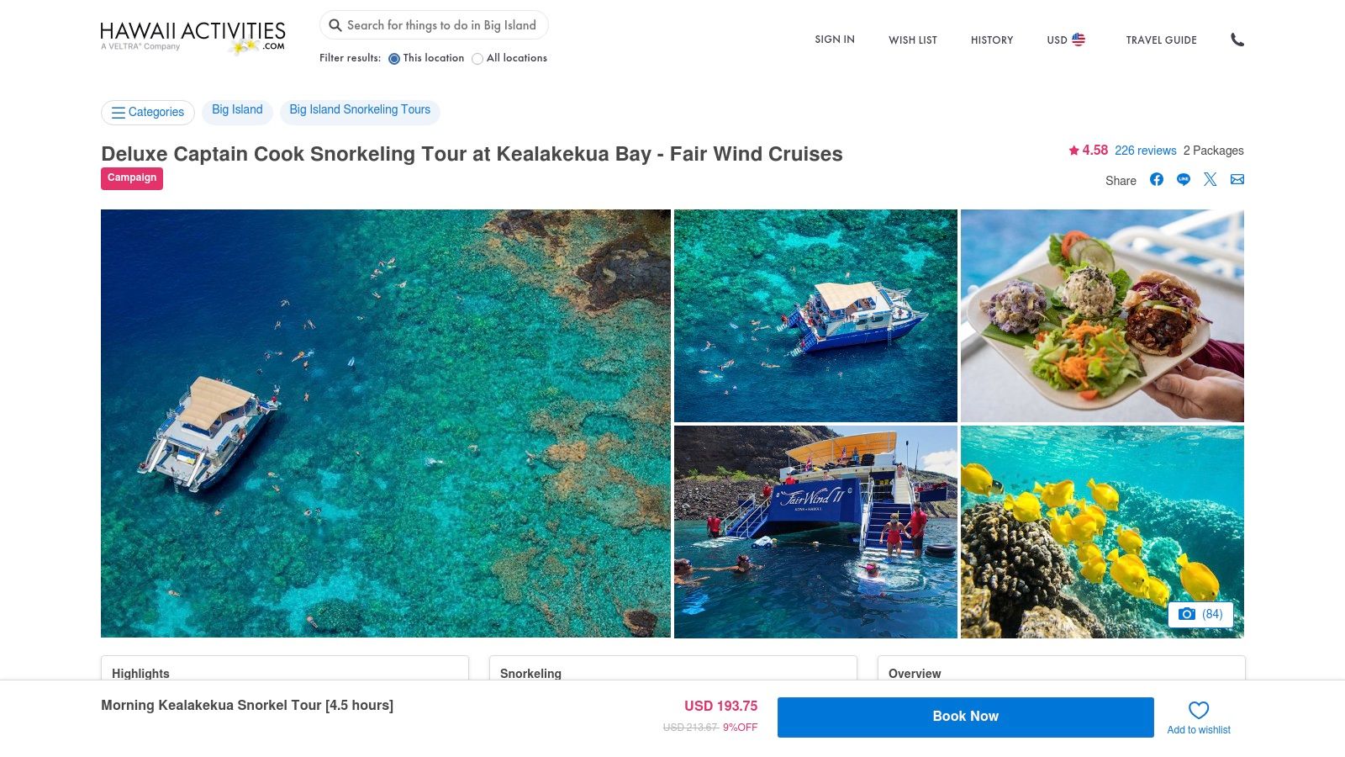The height and width of the screenshot is (757, 1345).
Task: Click the magnifying glass search icon
Action: 335,25
